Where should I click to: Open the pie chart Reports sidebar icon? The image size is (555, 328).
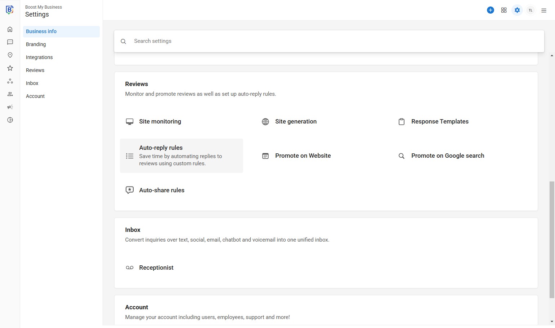pos(10,120)
